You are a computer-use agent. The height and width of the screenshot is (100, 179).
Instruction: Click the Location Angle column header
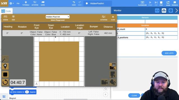[79, 27]
